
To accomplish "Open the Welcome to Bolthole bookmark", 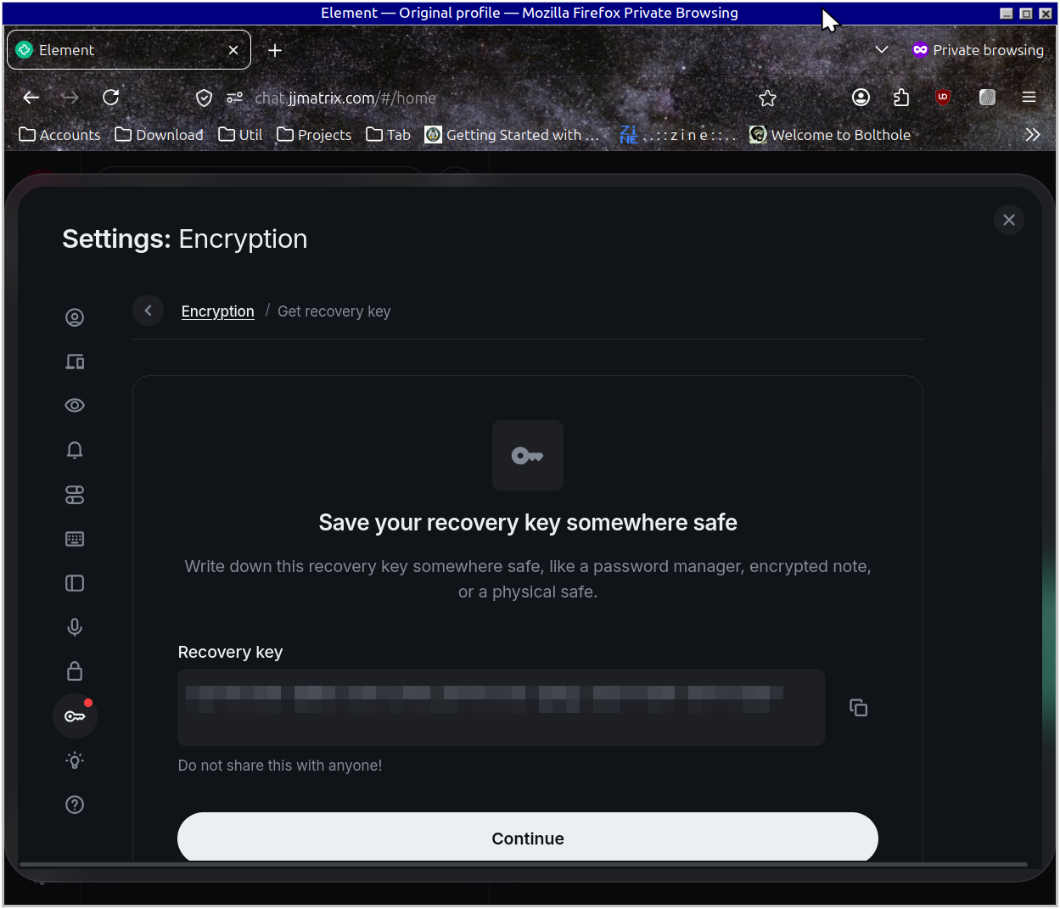I will pyautogui.click(x=830, y=135).
